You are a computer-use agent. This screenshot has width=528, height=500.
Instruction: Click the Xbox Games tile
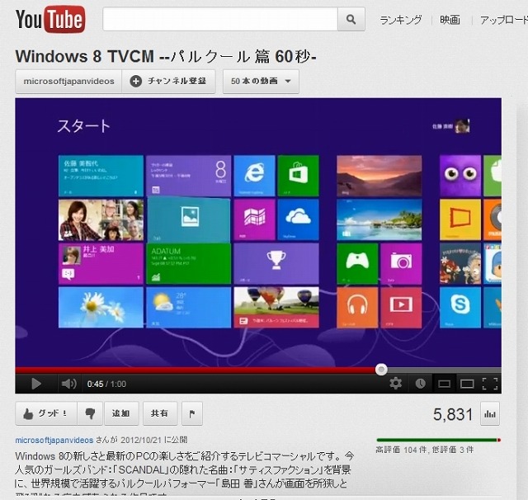tap(357, 264)
